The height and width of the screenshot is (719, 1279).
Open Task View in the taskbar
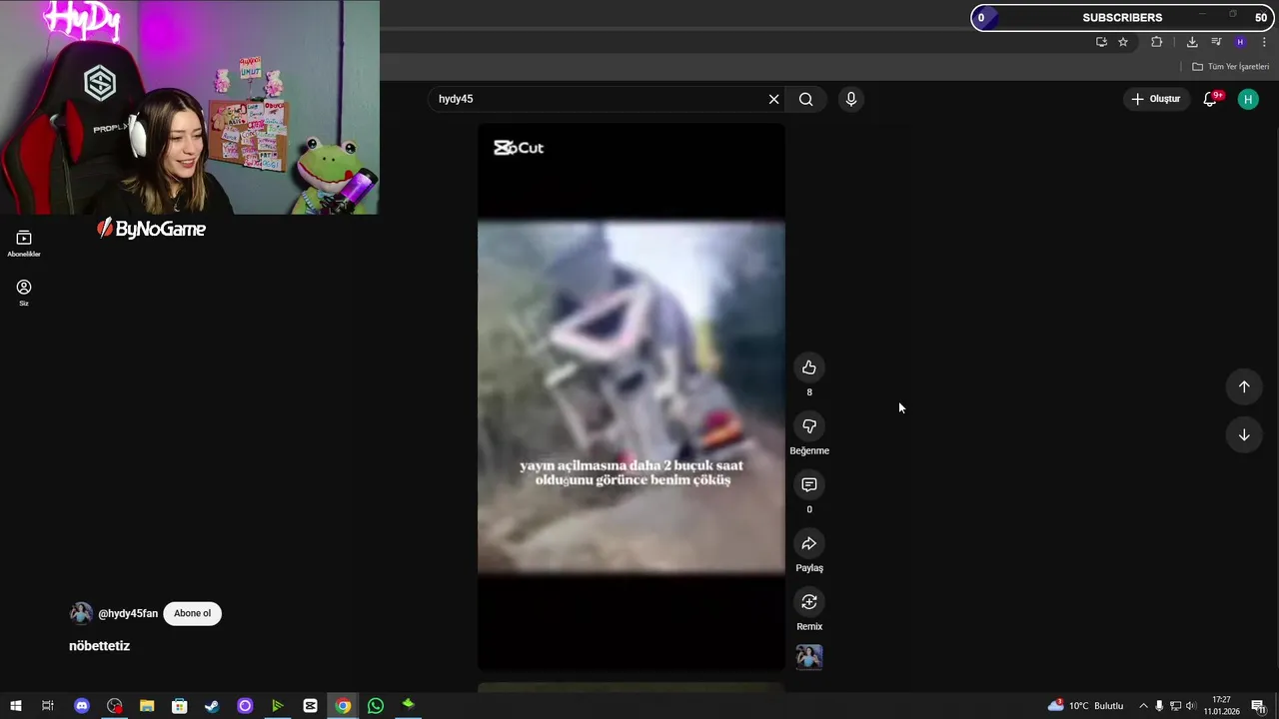coord(48,706)
